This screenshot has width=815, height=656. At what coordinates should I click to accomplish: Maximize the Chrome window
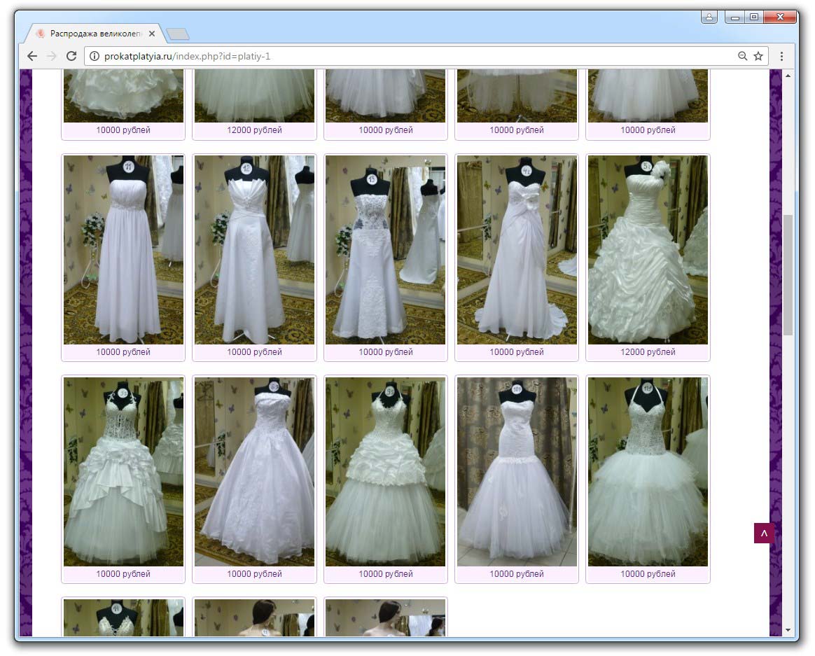click(753, 18)
